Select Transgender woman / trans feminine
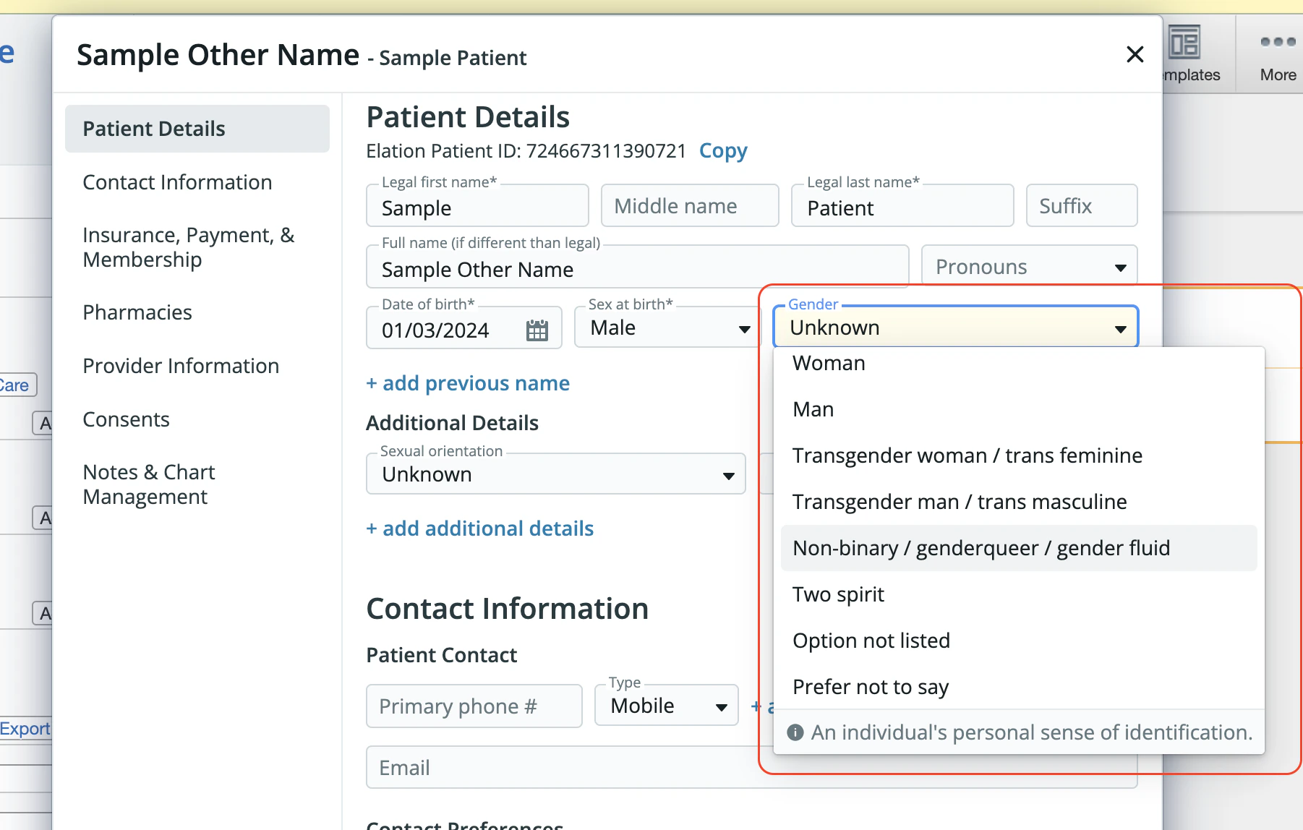 click(1019, 455)
